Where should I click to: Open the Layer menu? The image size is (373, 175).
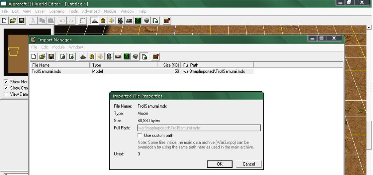point(40,11)
